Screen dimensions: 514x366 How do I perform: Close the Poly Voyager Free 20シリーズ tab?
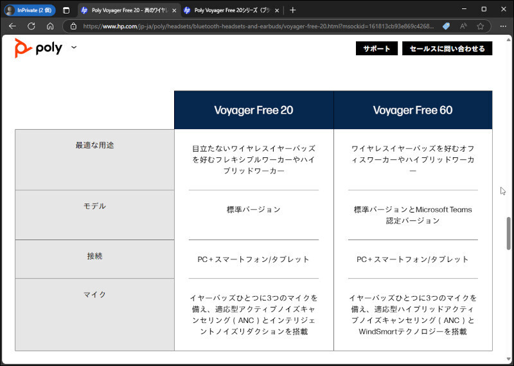pos(277,10)
